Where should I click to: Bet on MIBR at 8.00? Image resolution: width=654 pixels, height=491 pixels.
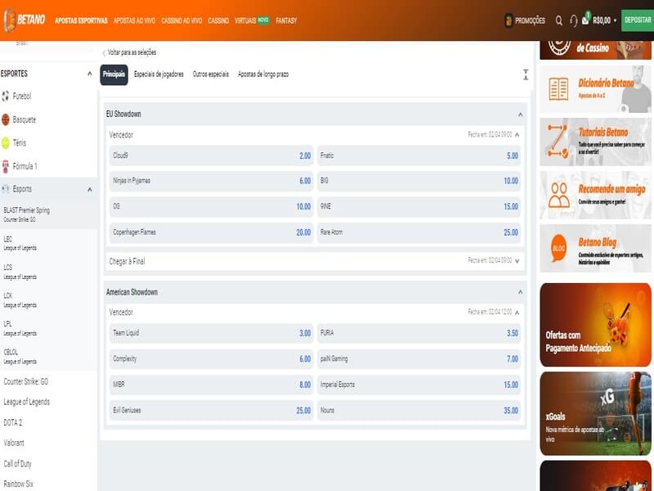tap(211, 385)
